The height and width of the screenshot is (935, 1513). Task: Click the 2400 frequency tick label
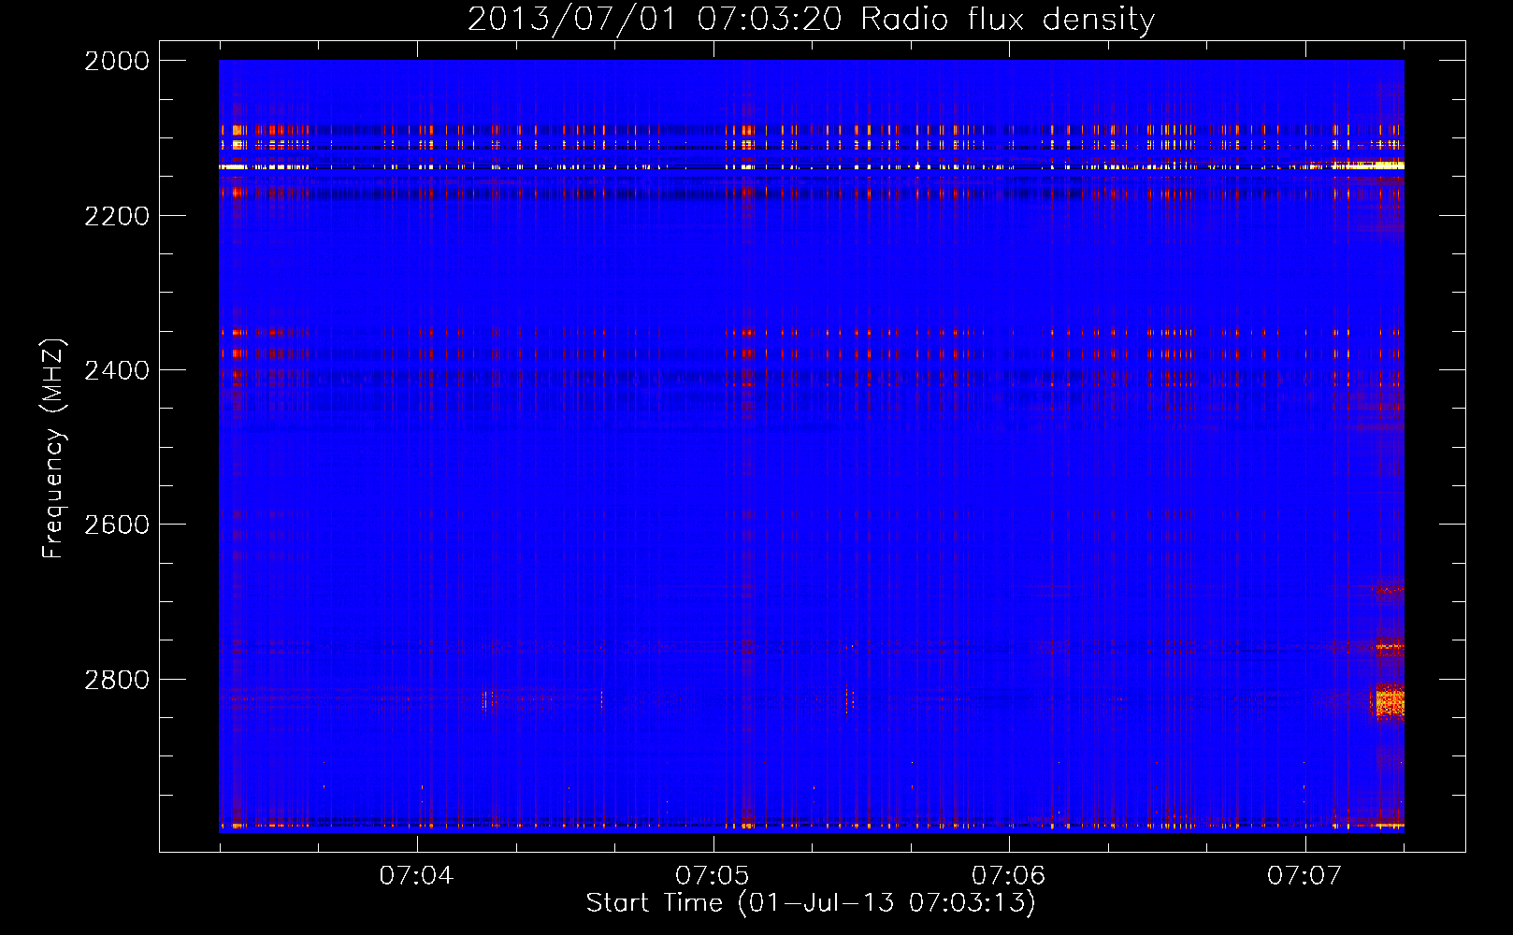tap(117, 370)
